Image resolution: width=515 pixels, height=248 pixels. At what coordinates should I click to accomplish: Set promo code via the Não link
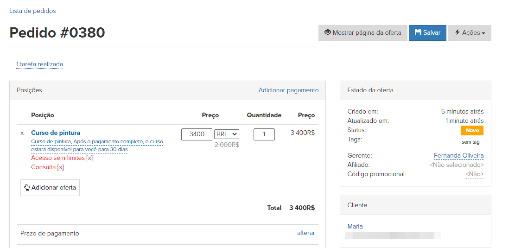click(474, 174)
